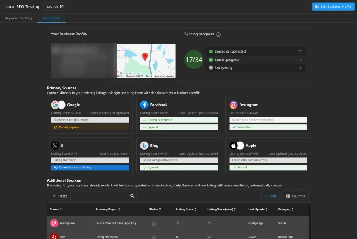The height and width of the screenshot is (239, 357).
Task: Click Google Partially synced status bar
Action: pyautogui.click(x=90, y=127)
